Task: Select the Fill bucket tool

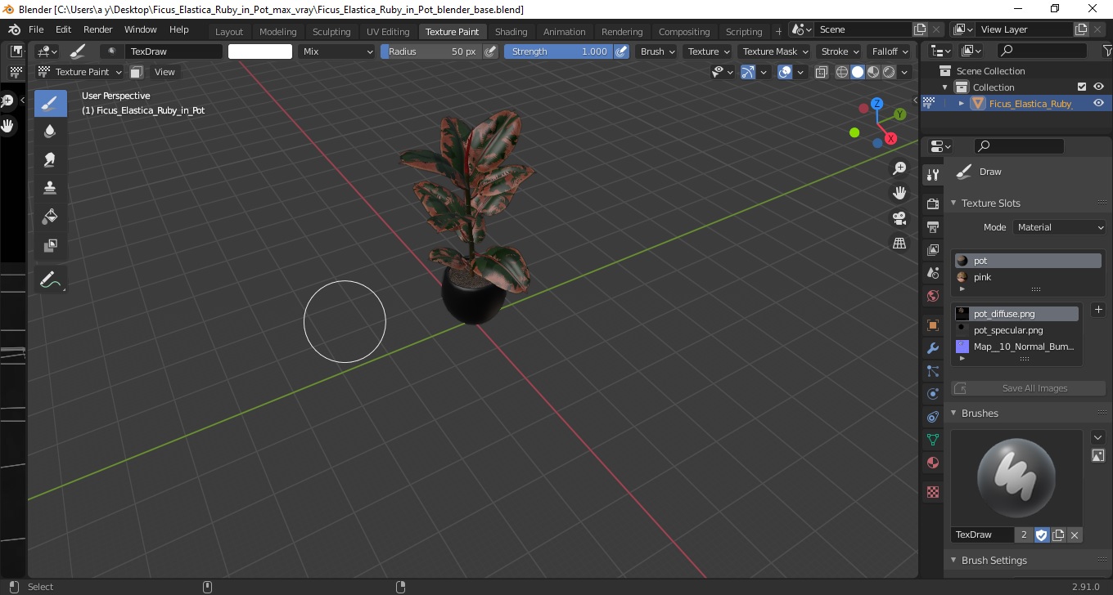Action: coord(50,216)
